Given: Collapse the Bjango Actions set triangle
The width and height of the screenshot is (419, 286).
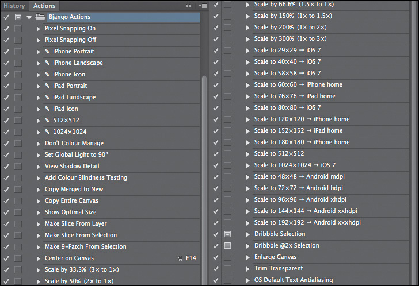Looking at the screenshot, I should [29, 17].
